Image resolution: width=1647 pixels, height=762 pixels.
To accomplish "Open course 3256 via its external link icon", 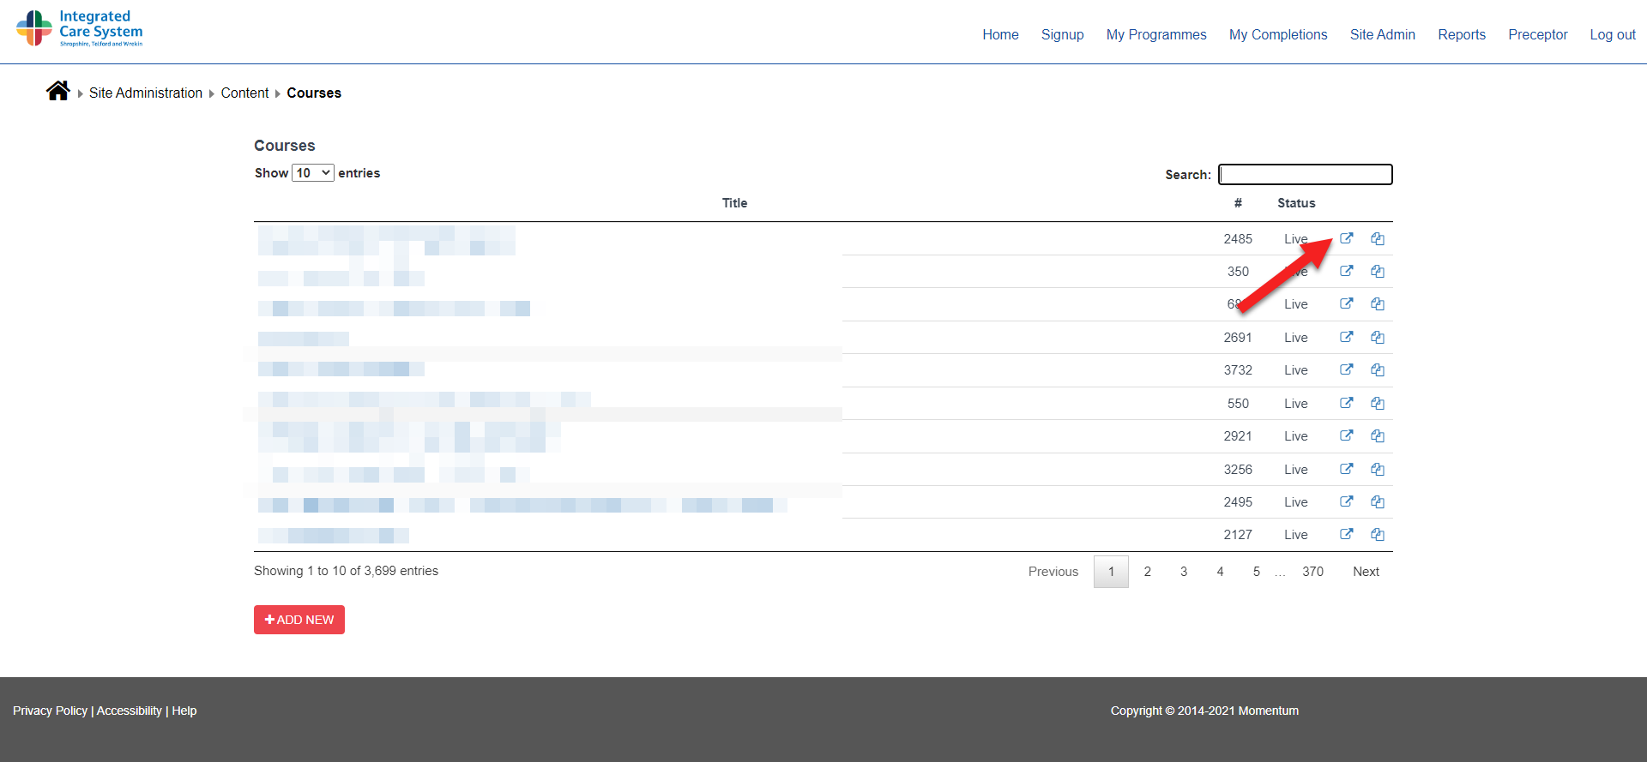I will 1347,469.
